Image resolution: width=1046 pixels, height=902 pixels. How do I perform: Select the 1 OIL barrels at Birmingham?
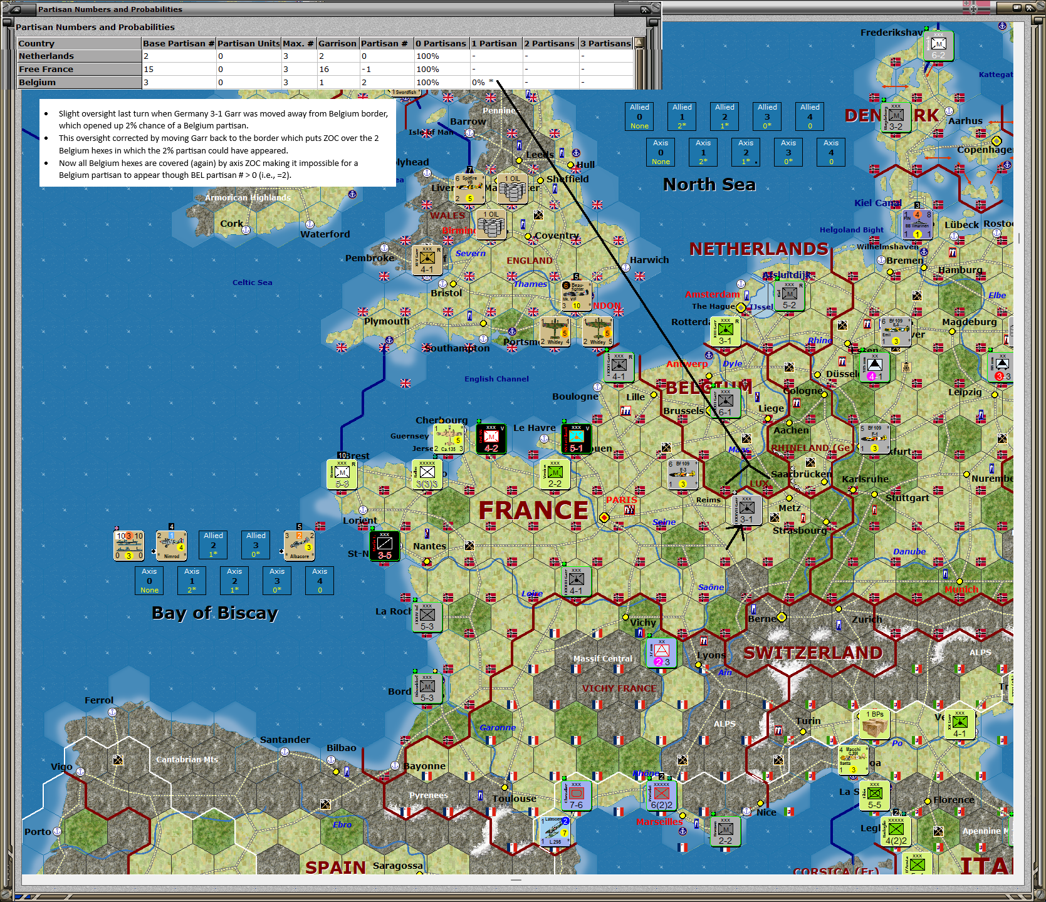click(x=491, y=224)
